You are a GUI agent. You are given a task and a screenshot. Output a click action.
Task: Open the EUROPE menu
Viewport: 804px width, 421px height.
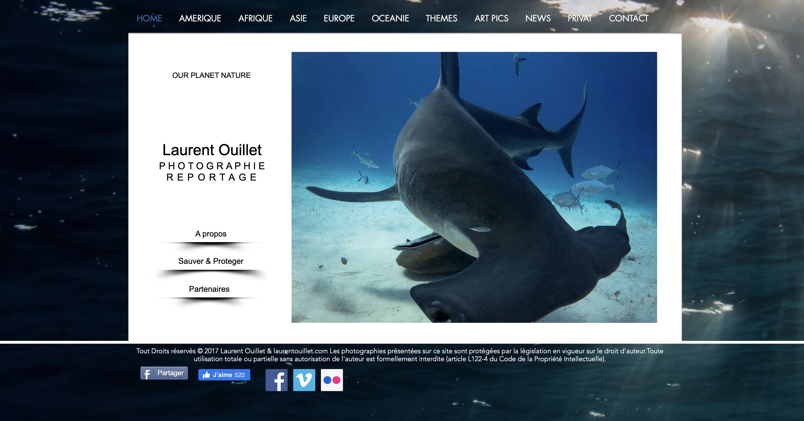point(339,18)
